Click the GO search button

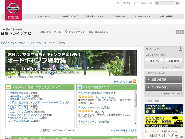click(177, 3)
